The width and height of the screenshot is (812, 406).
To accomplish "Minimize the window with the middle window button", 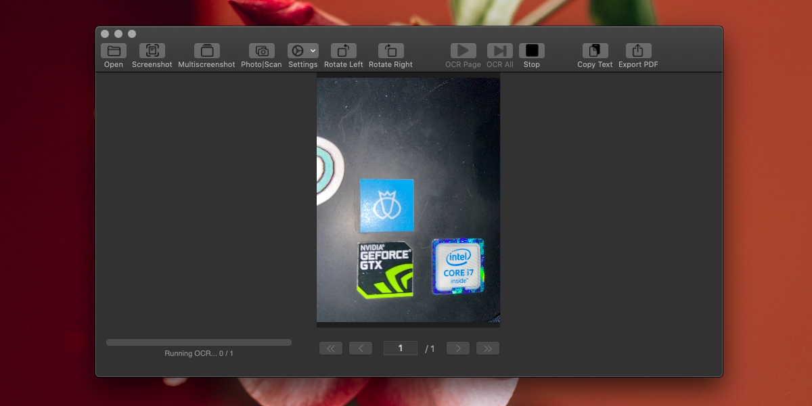I will coord(118,34).
